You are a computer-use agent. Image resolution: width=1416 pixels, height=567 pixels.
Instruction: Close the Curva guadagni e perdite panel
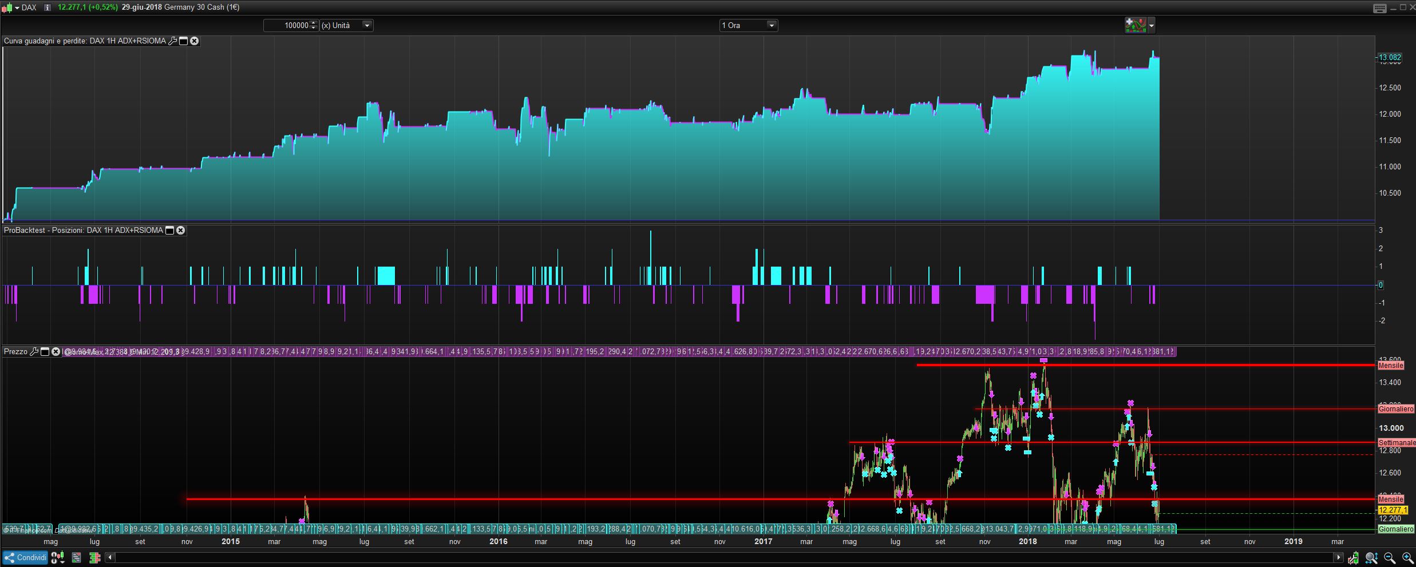click(195, 41)
